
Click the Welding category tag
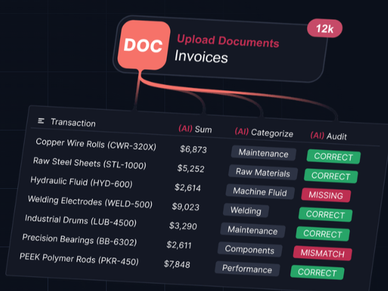pyautogui.click(x=246, y=210)
